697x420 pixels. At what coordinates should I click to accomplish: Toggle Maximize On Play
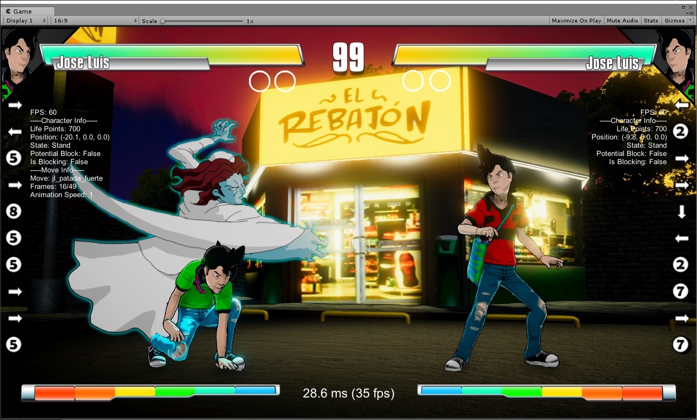tap(576, 21)
